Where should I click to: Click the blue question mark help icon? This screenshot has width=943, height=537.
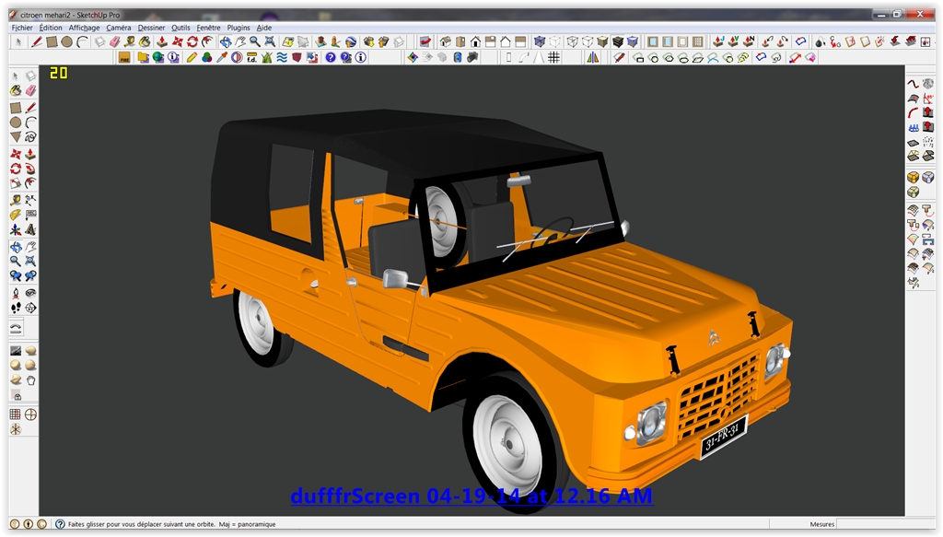331,57
